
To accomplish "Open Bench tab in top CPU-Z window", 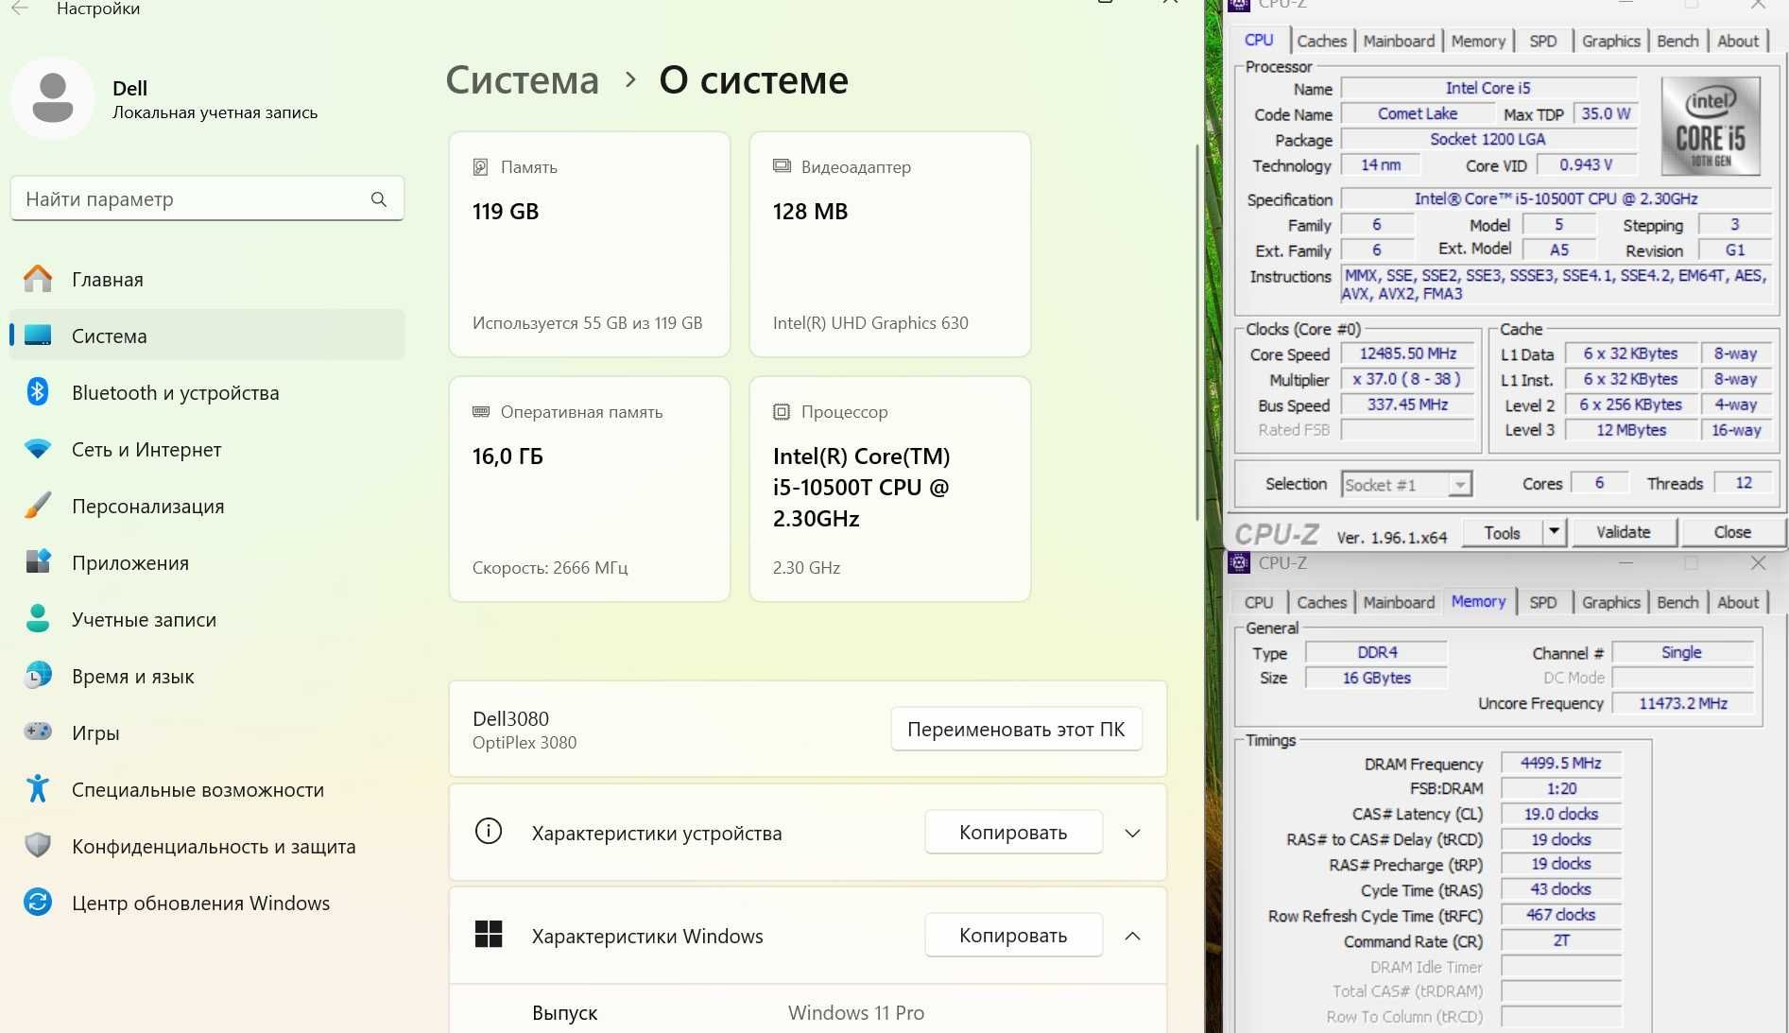I will 1677,41.
